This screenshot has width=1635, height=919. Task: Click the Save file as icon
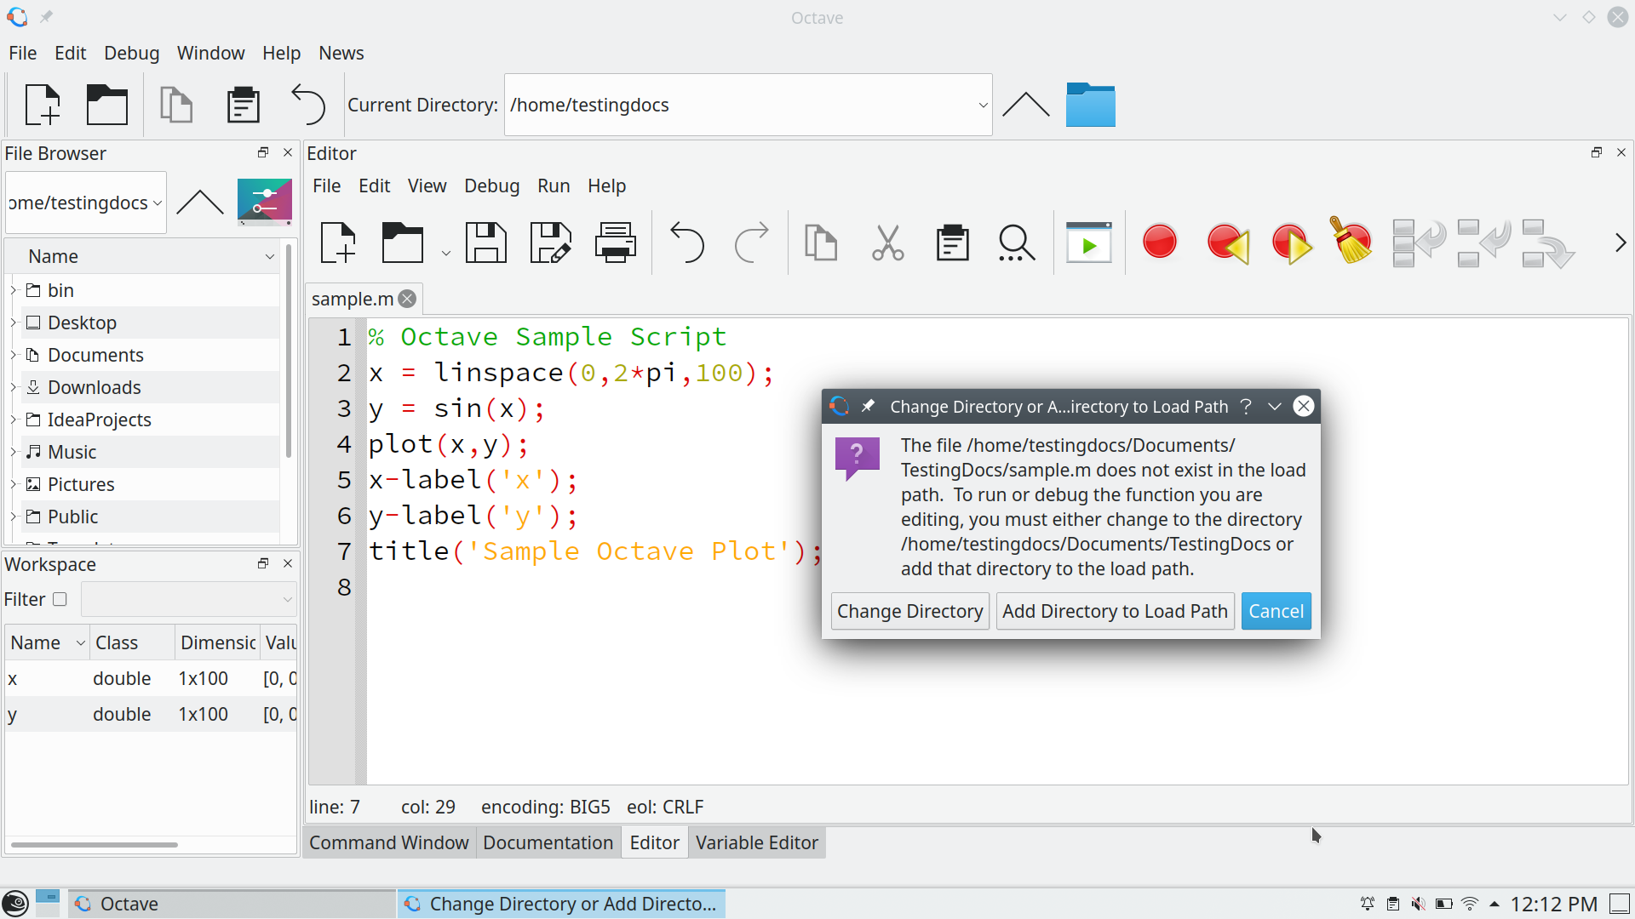click(550, 244)
